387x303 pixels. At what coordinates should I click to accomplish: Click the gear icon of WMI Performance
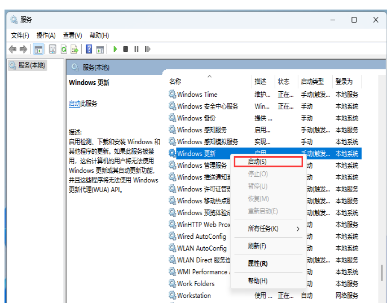(172, 271)
